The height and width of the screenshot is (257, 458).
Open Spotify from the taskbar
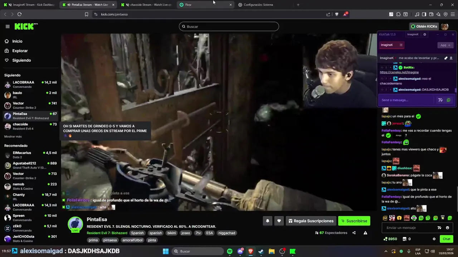point(230,251)
